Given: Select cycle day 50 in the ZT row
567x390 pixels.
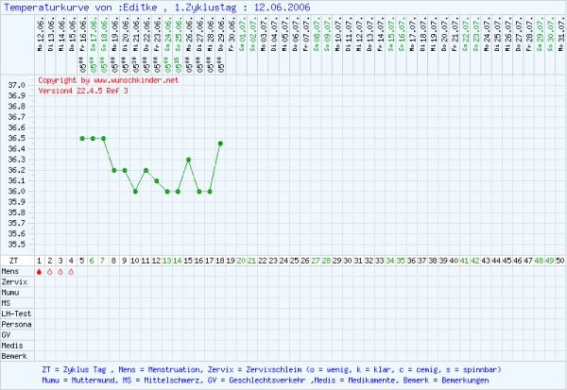Looking at the screenshot, I should 560,260.
